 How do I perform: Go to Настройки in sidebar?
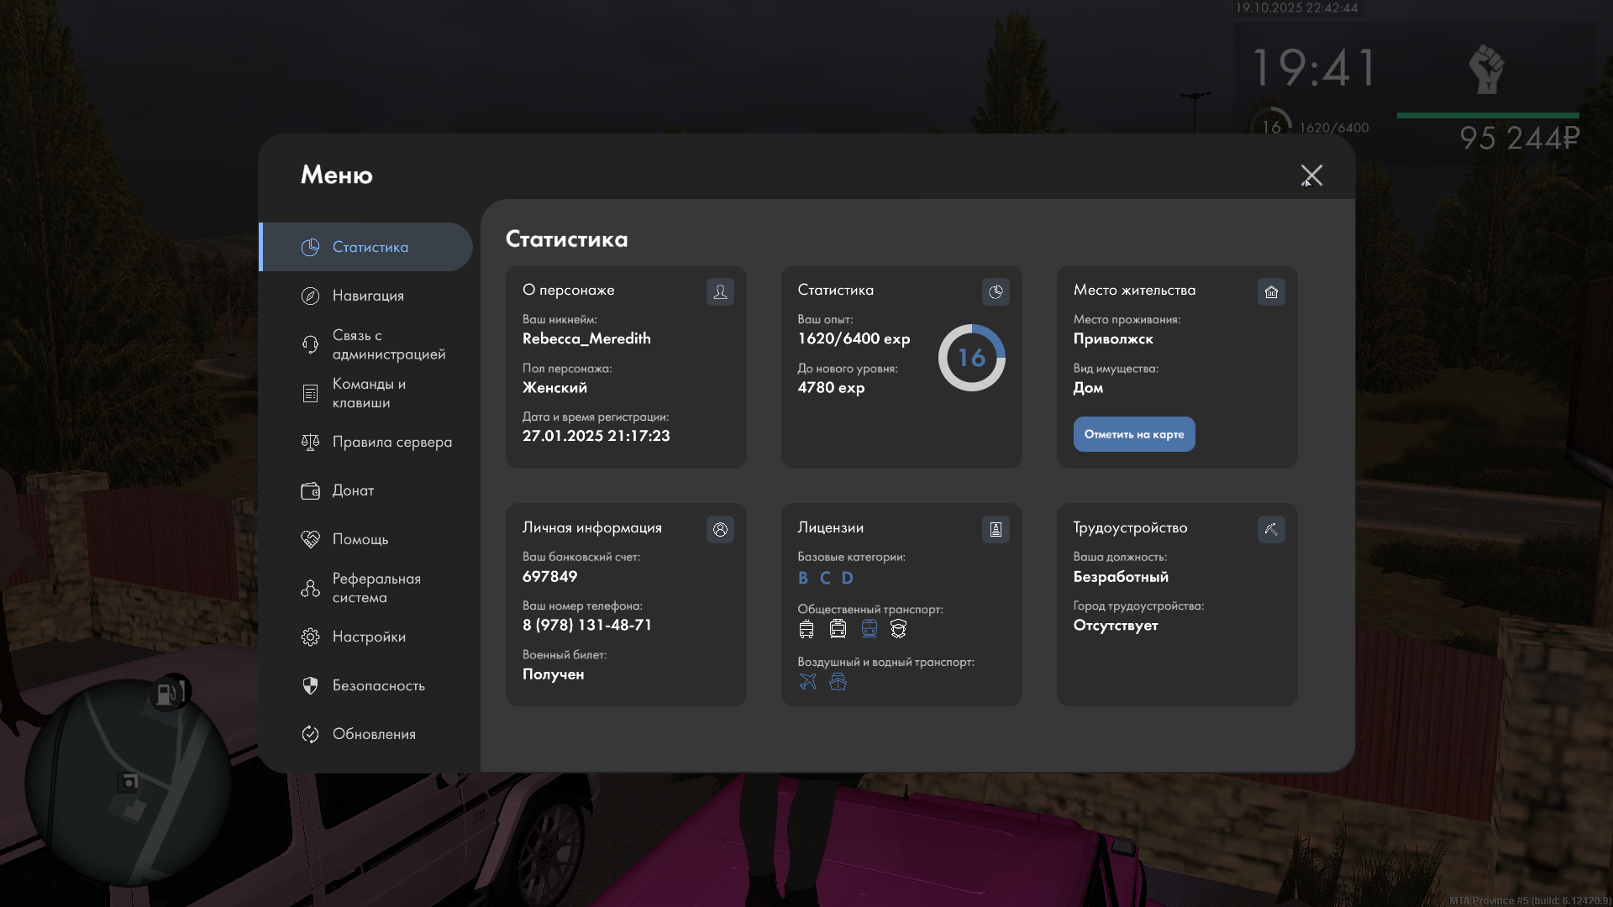click(x=368, y=637)
